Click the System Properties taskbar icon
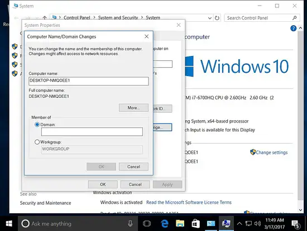The width and height of the screenshot is (307, 231). coord(226,224)
